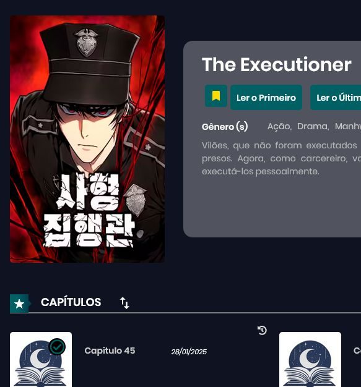Screen dimensions: 361x387
Task: Click the Ler o Primeiro button
Action: click(x=266, y=98)
